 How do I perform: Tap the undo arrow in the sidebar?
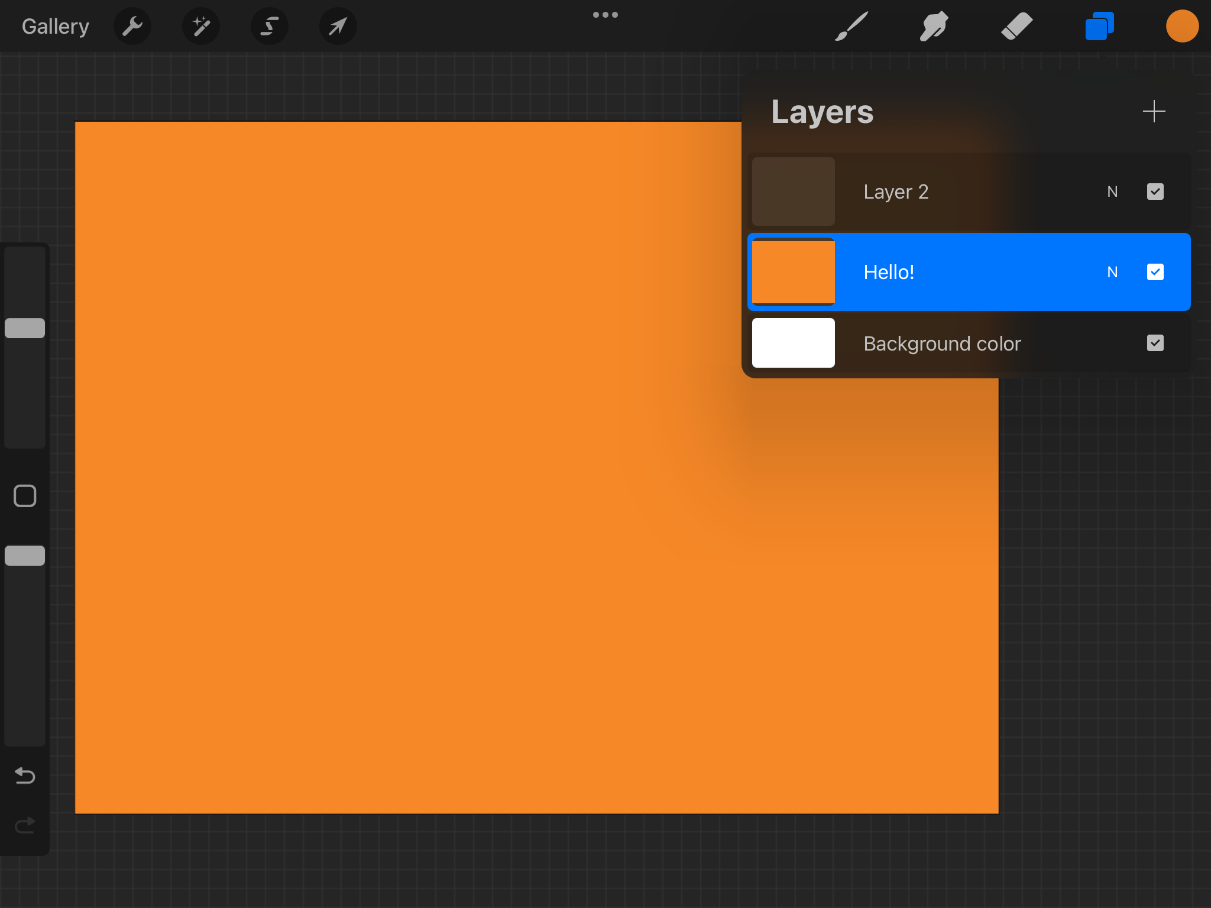(x=25, y=776)
